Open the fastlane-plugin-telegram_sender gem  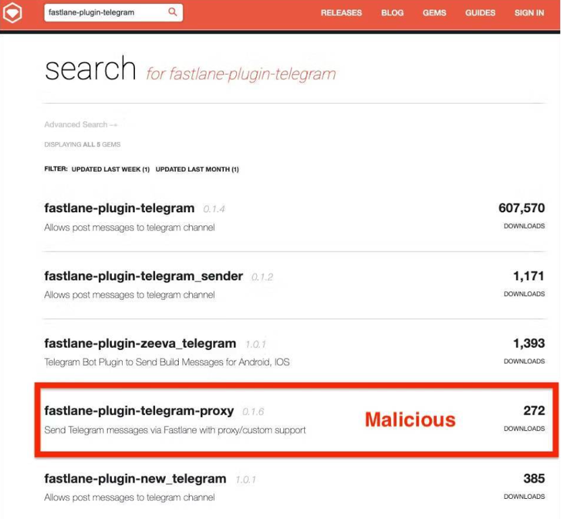144,276
